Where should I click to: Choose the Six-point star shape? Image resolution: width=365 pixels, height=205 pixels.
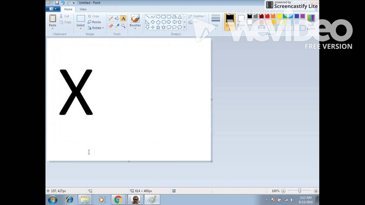point(163,27)
